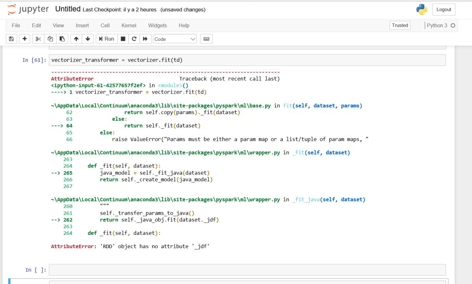This screenshot has height=284, width=472.
Task: Move the selected cell up with the arrow icon
Action: 76,39
